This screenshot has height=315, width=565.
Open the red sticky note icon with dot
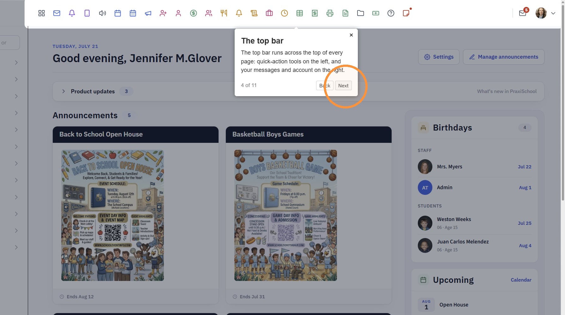[x=406, y=13]
